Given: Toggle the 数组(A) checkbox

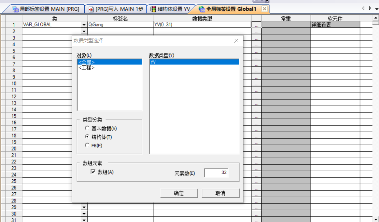Looking at the screenshot, I should [93, 172].
